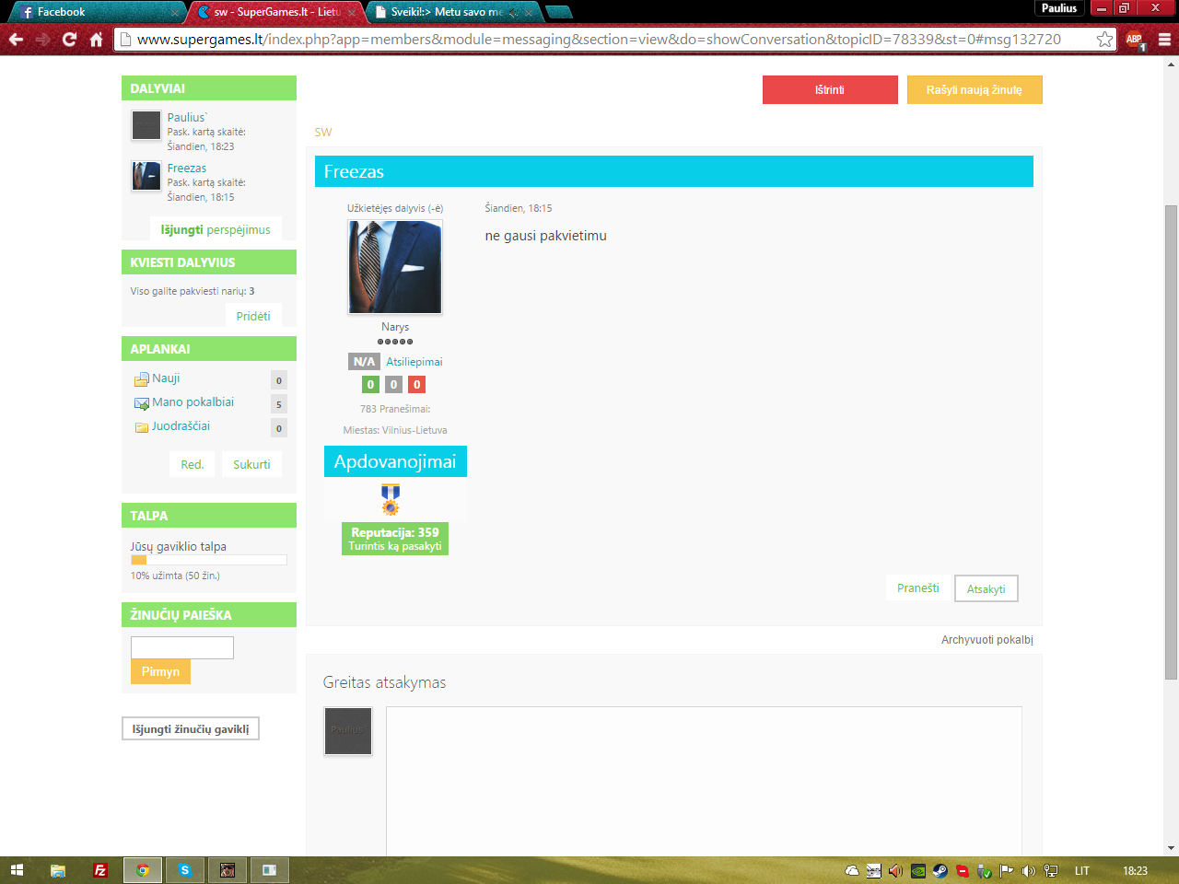Reload the page with refresh icon
Viewport: 1179px width, 884px height.
(69, 40)
